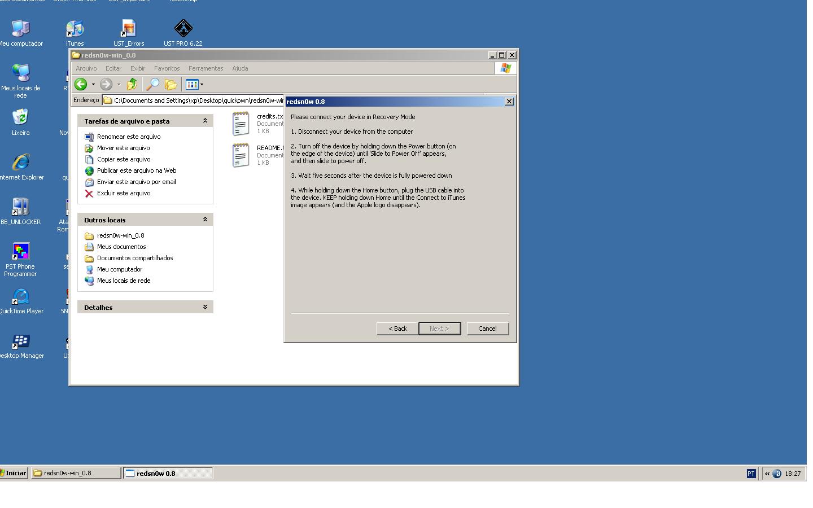This screenshot has height=508, width=813.
Task: Expand hidden tray icons with the chevron
Action: pyautogui.click(x=767, y=474)
